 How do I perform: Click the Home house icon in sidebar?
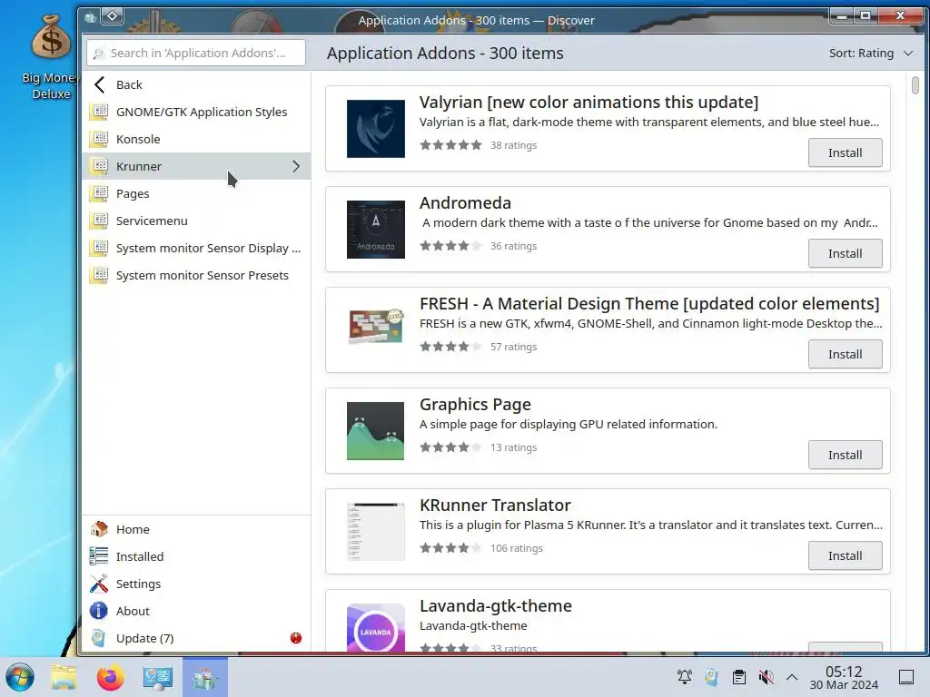[98, 529]
